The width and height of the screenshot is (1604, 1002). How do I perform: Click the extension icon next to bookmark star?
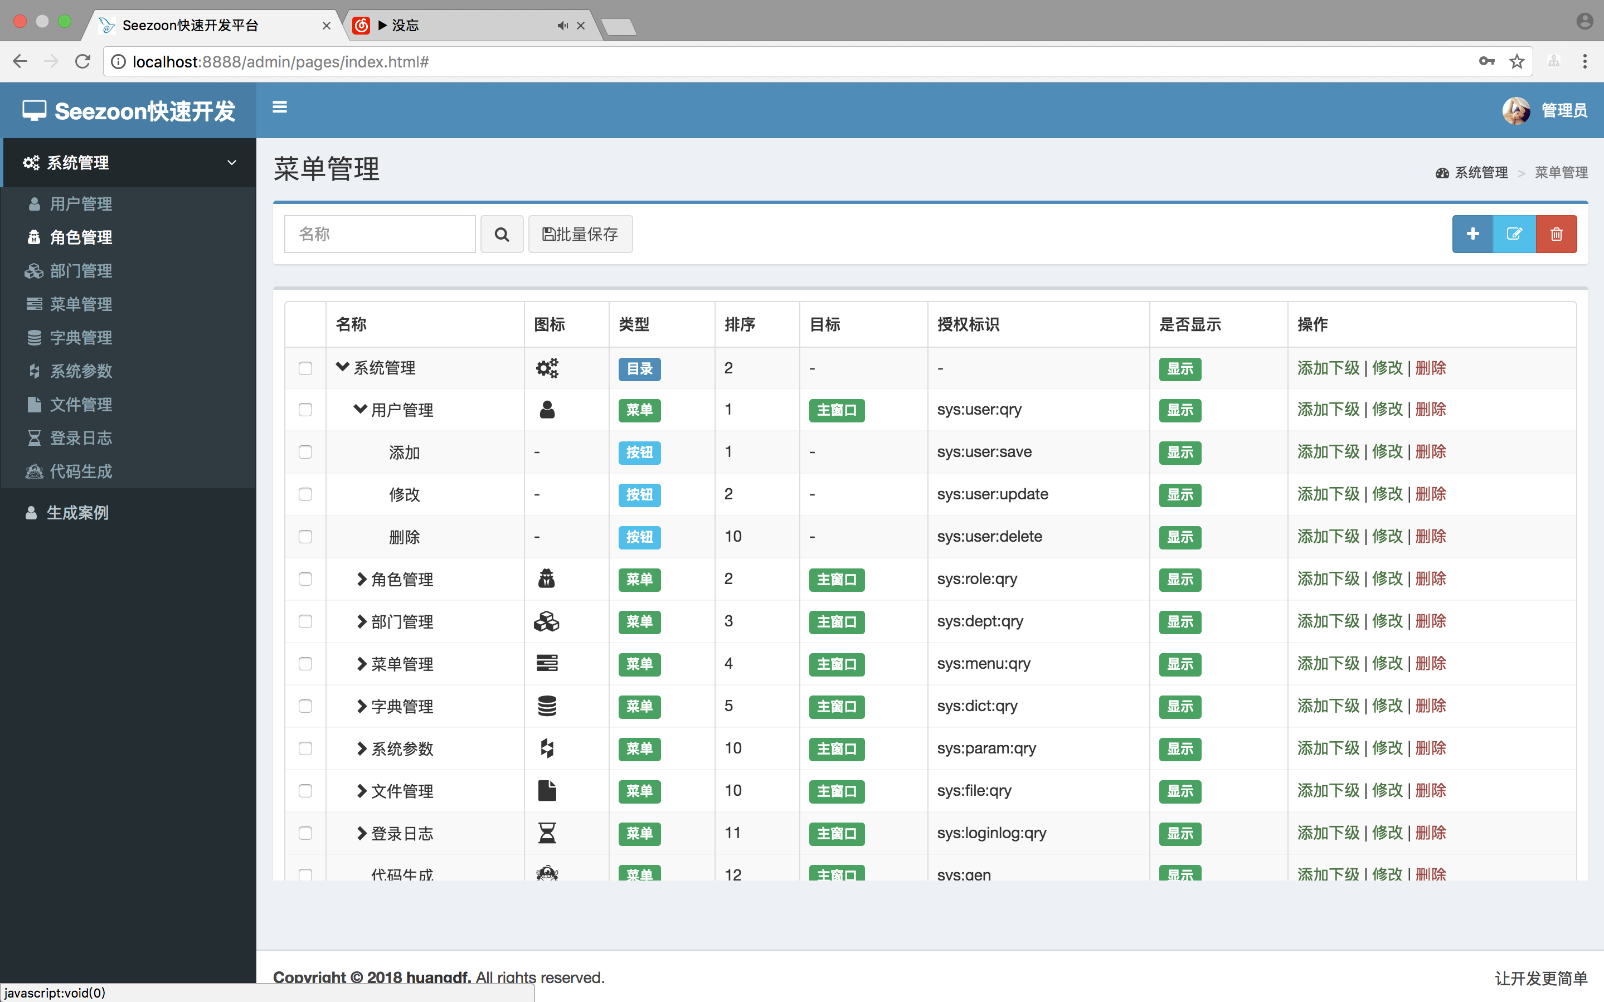pos(1553,62)
